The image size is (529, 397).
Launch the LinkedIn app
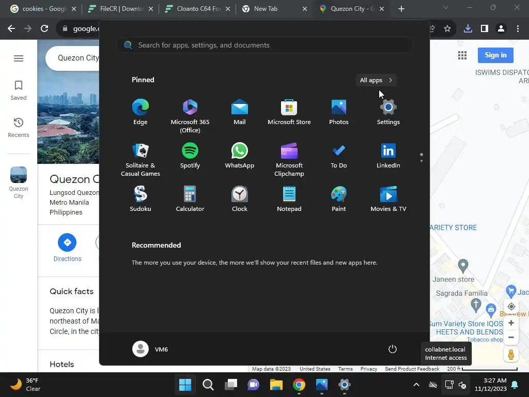(x=388, y=156)
